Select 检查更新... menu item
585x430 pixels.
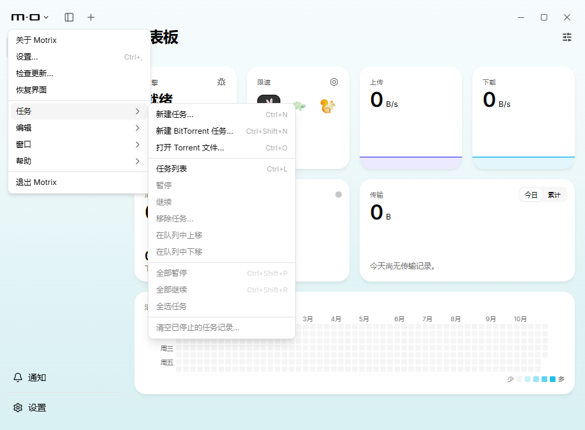point(79,74)
